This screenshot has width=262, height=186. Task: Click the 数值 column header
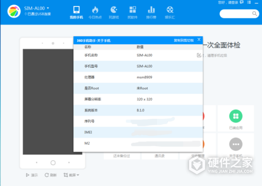click(140, 47)
